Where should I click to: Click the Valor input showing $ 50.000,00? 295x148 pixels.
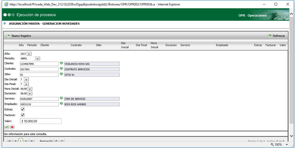point(41,121)
